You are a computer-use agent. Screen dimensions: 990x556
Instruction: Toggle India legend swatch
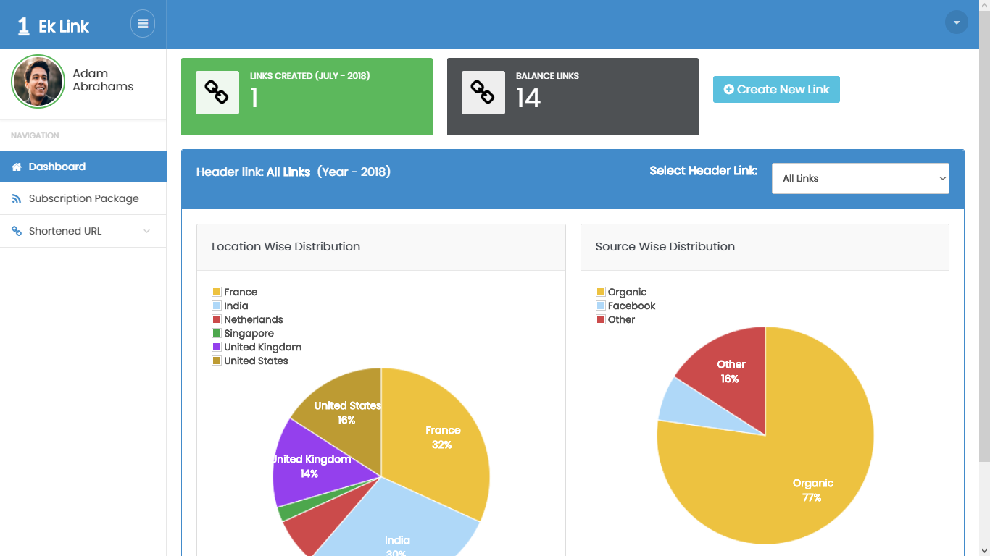(217, 306)
